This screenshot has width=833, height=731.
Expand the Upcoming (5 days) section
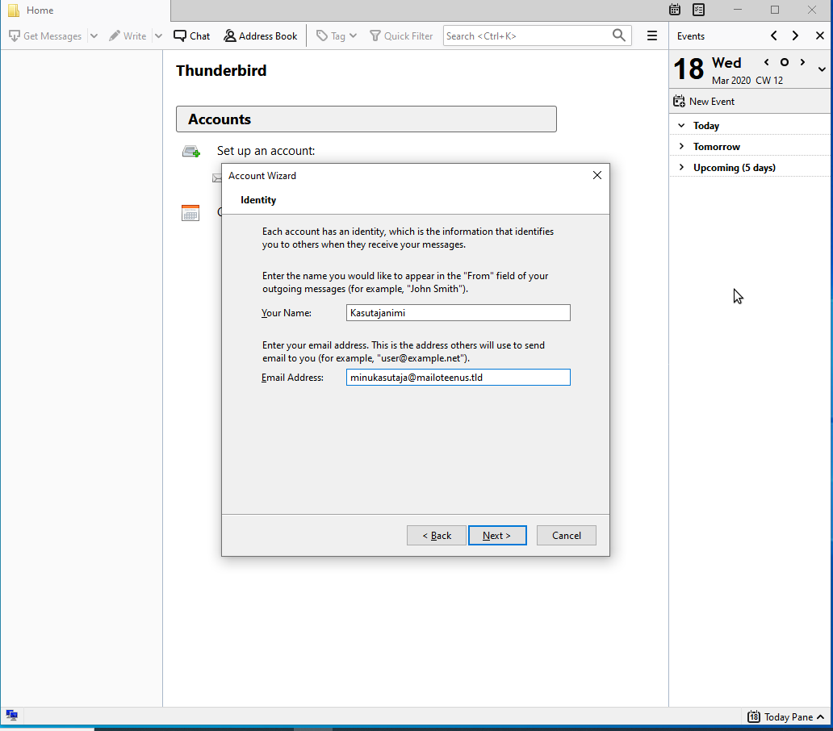tap(682, 168)
